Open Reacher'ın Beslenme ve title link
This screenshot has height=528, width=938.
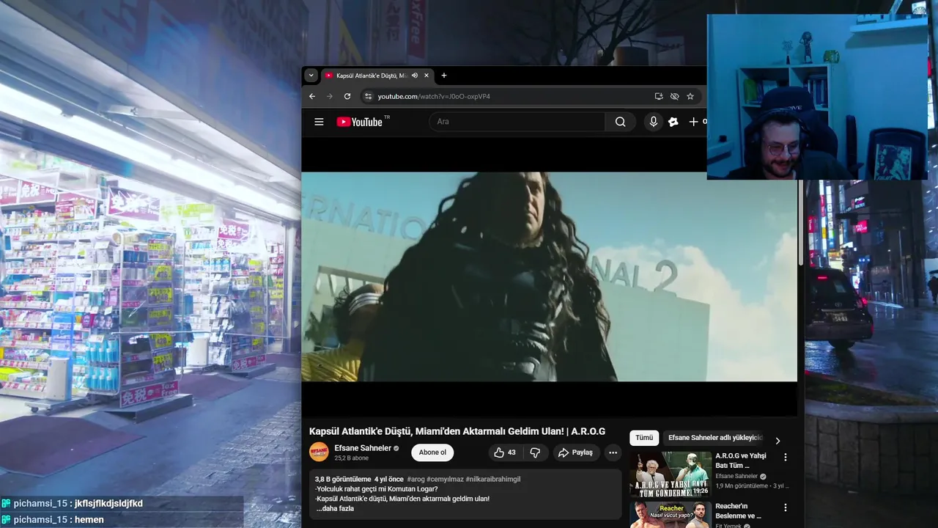pos(740,511)
